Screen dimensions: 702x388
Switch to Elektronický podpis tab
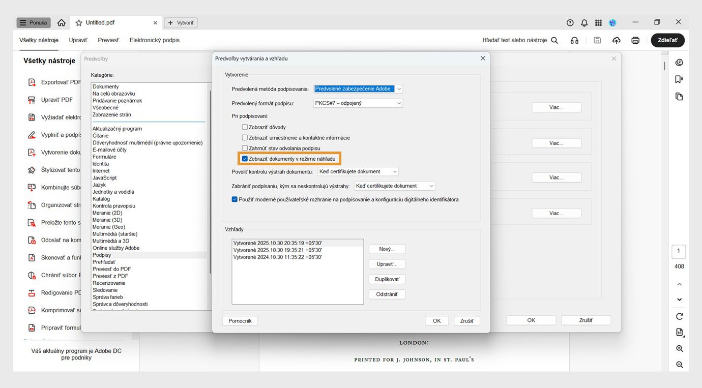155,40
